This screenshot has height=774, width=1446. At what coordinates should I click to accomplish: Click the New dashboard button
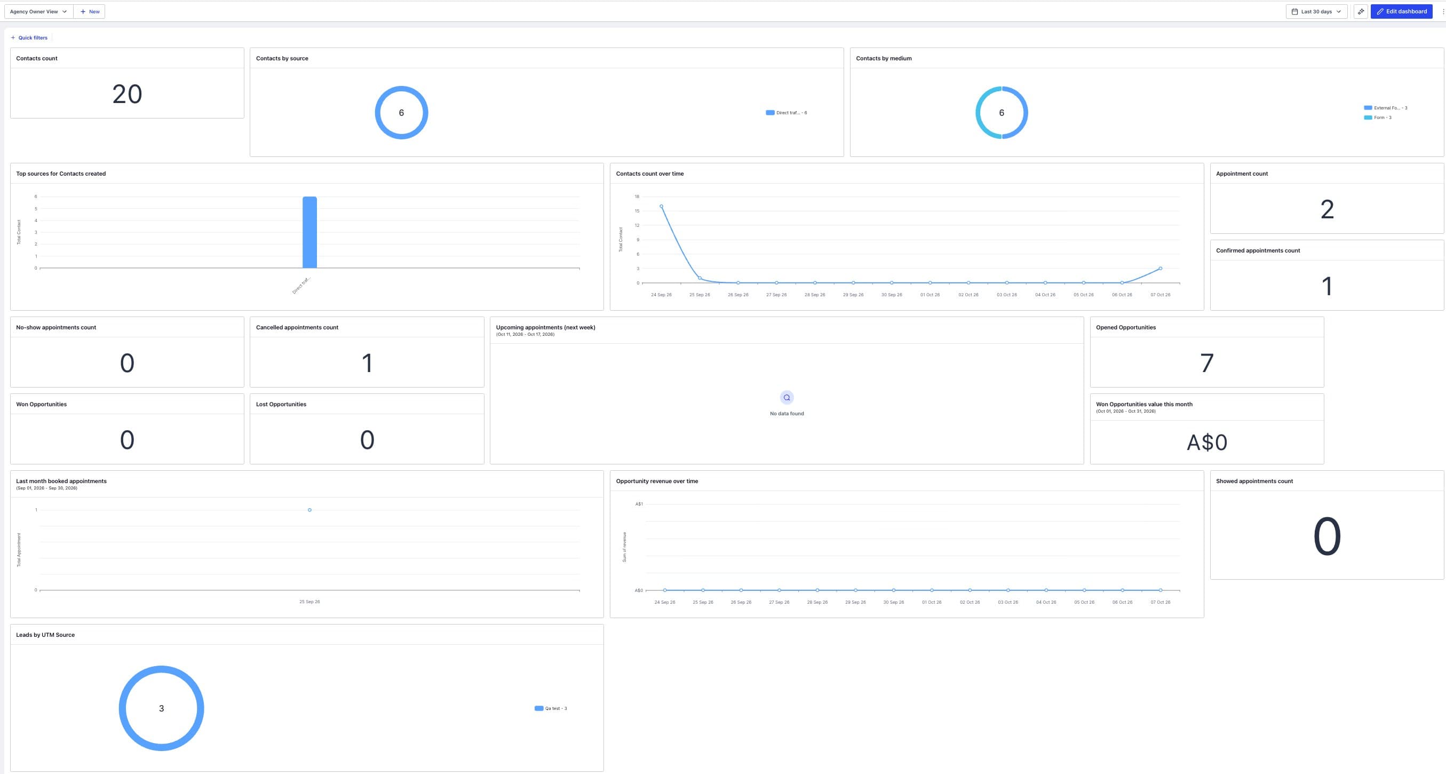coord(89,11)
